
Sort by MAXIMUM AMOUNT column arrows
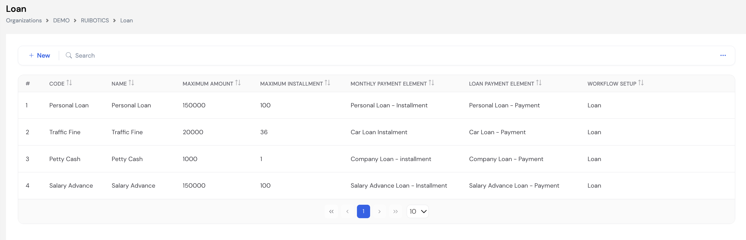[238, 83]
